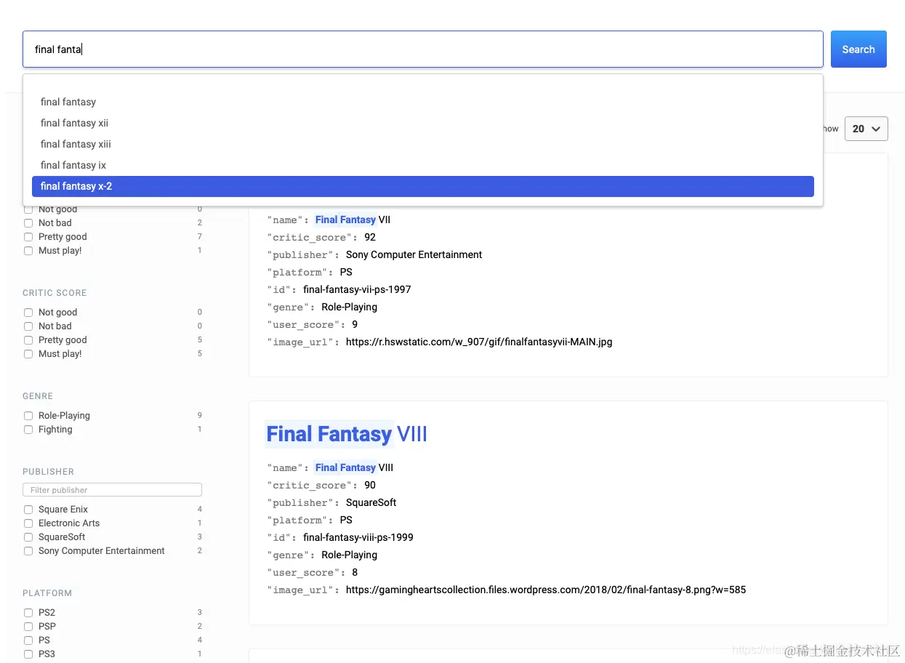The image size is (905, 663).
Task: Choose the highlighted "final fantasy x-2" suggestion
Action: [422, 186]
